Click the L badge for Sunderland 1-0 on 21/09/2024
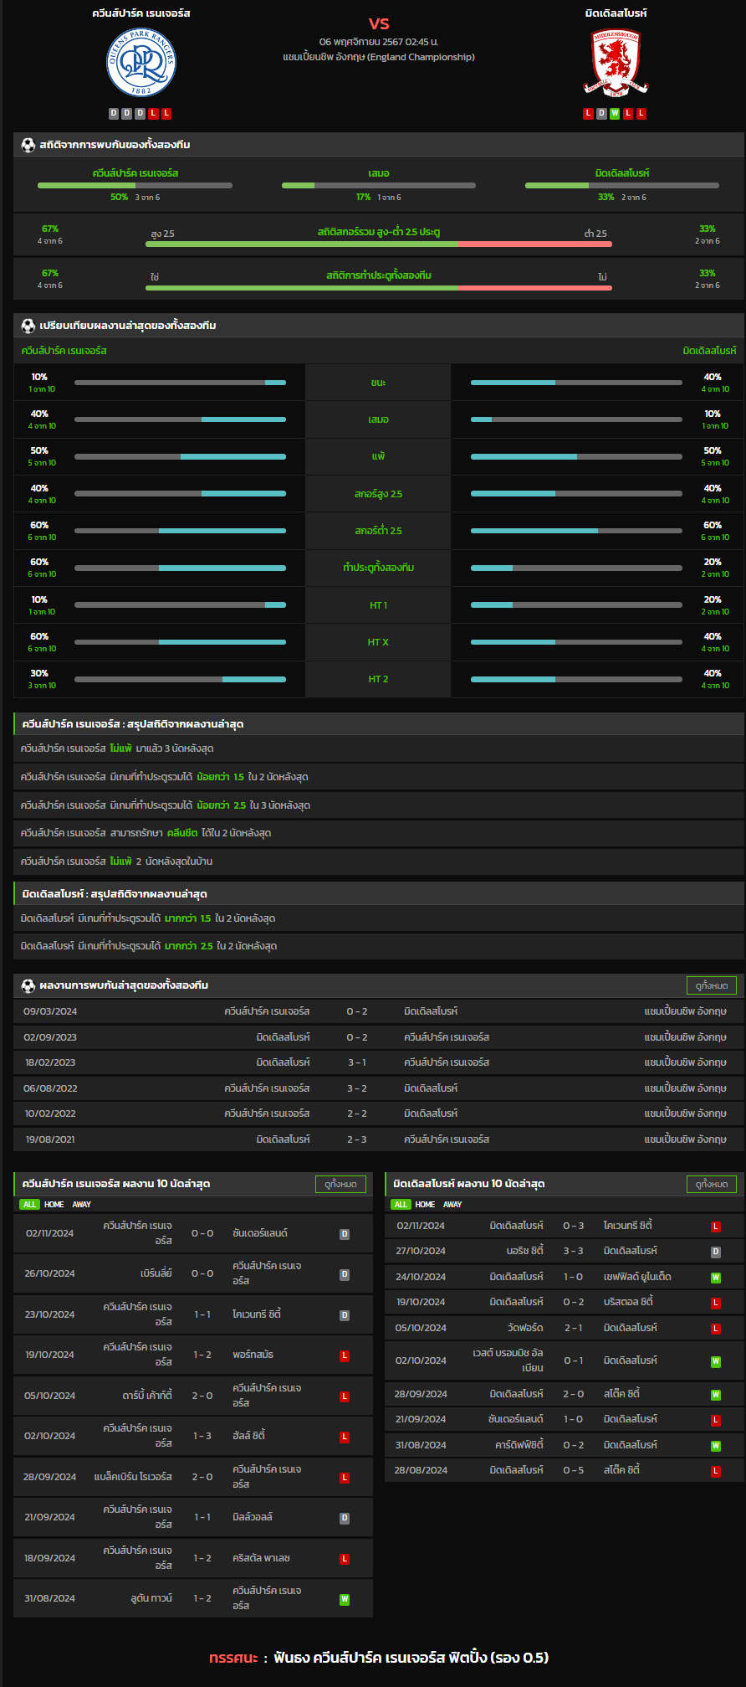 pos(716,1420)
